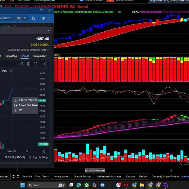Viewport: 189px width, 189px height.
Task: Open the purple app icon on taskbar
Action: 166,185
